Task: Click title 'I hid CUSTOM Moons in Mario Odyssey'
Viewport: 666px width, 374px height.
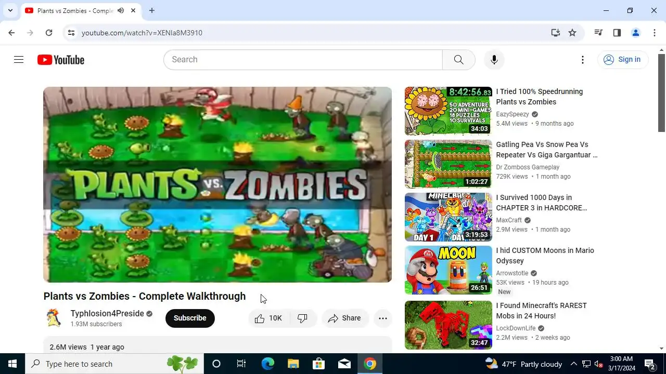Action: [x=545, y=256]
